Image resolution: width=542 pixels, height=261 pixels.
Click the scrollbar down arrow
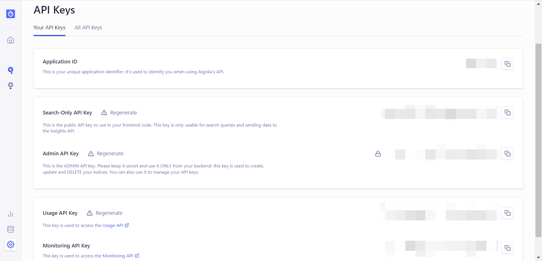(538, 258)
